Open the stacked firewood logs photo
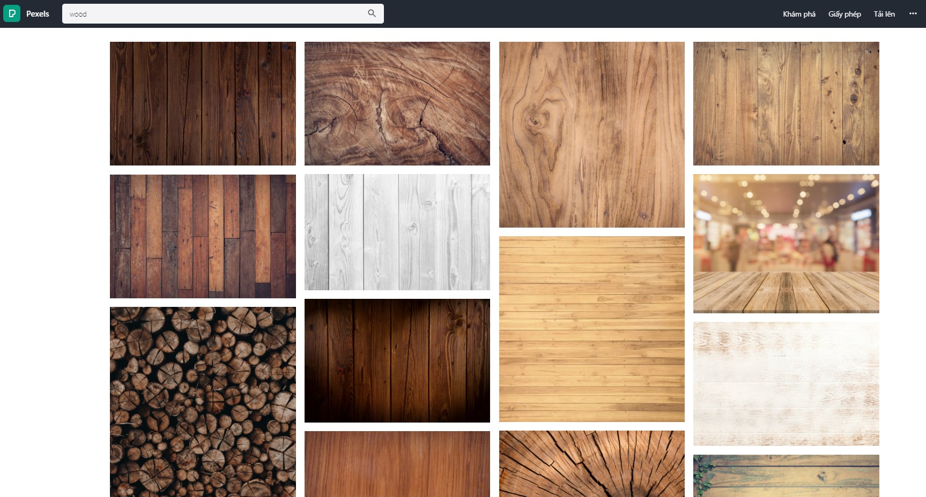 point(203,402)
